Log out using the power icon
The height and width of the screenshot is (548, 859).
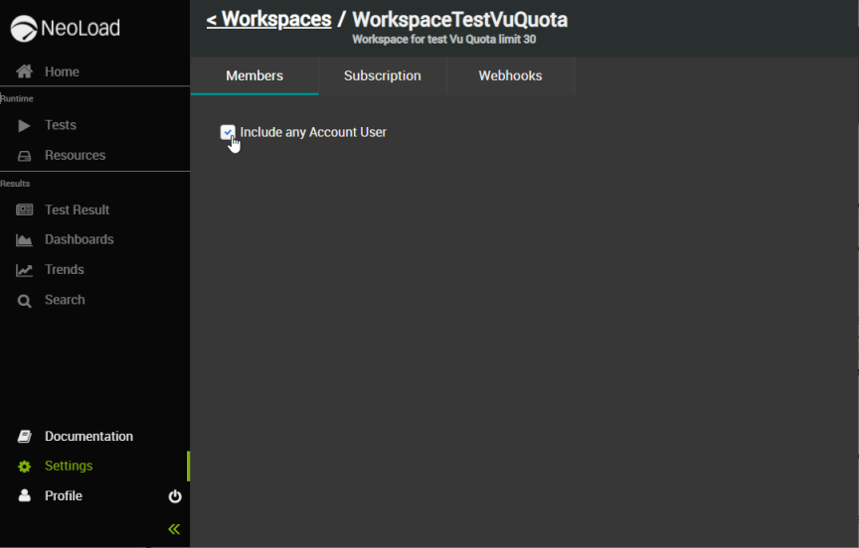[175, 496]
